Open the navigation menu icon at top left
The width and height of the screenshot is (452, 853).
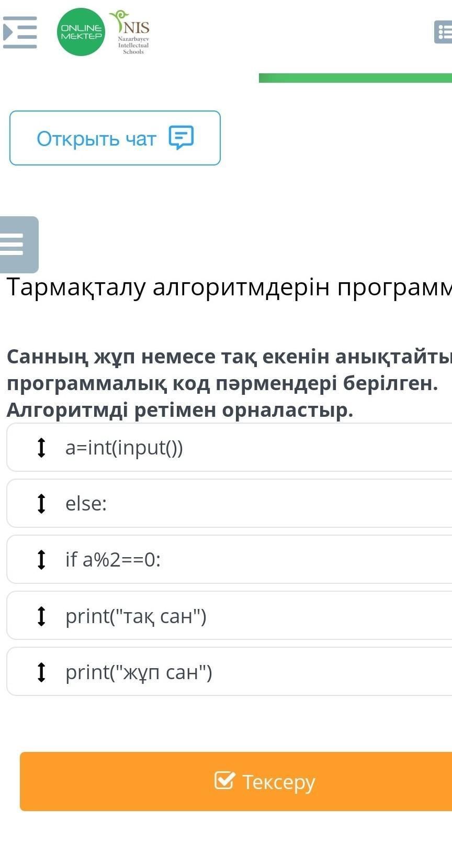[20, 32]
